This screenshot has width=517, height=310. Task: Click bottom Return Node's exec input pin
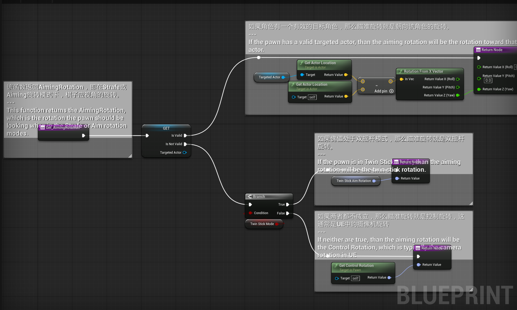[419, 257]
